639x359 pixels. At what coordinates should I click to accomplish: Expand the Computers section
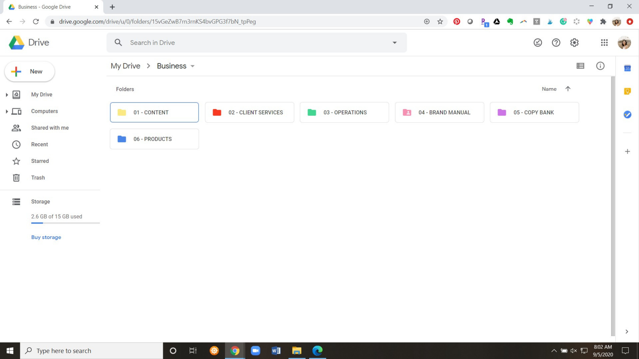coord(6,111)
